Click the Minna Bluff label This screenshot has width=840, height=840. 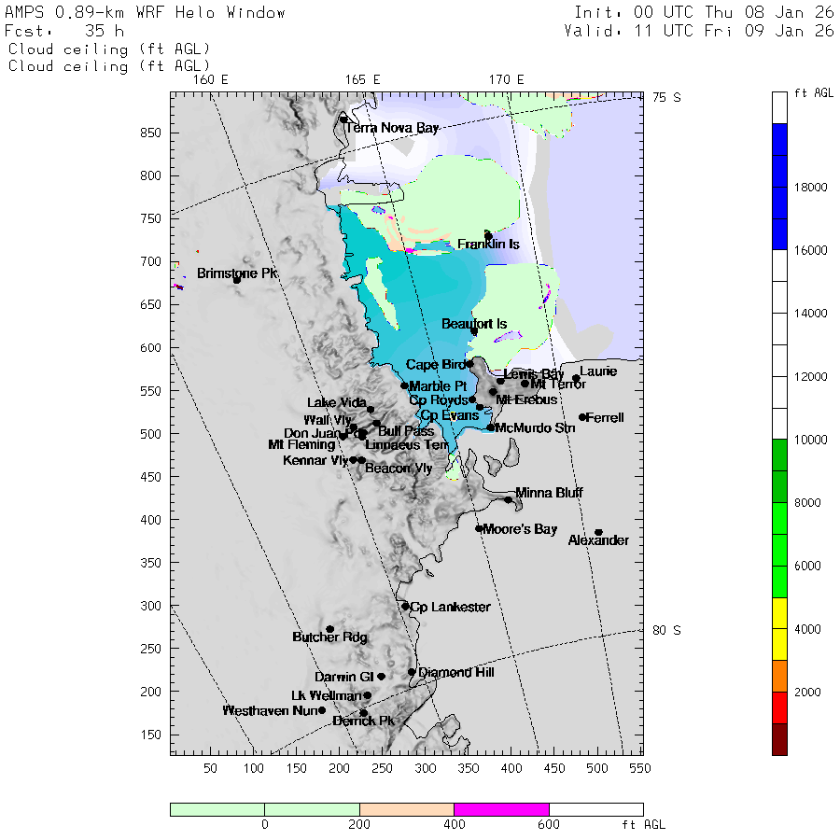pos(549,492)
